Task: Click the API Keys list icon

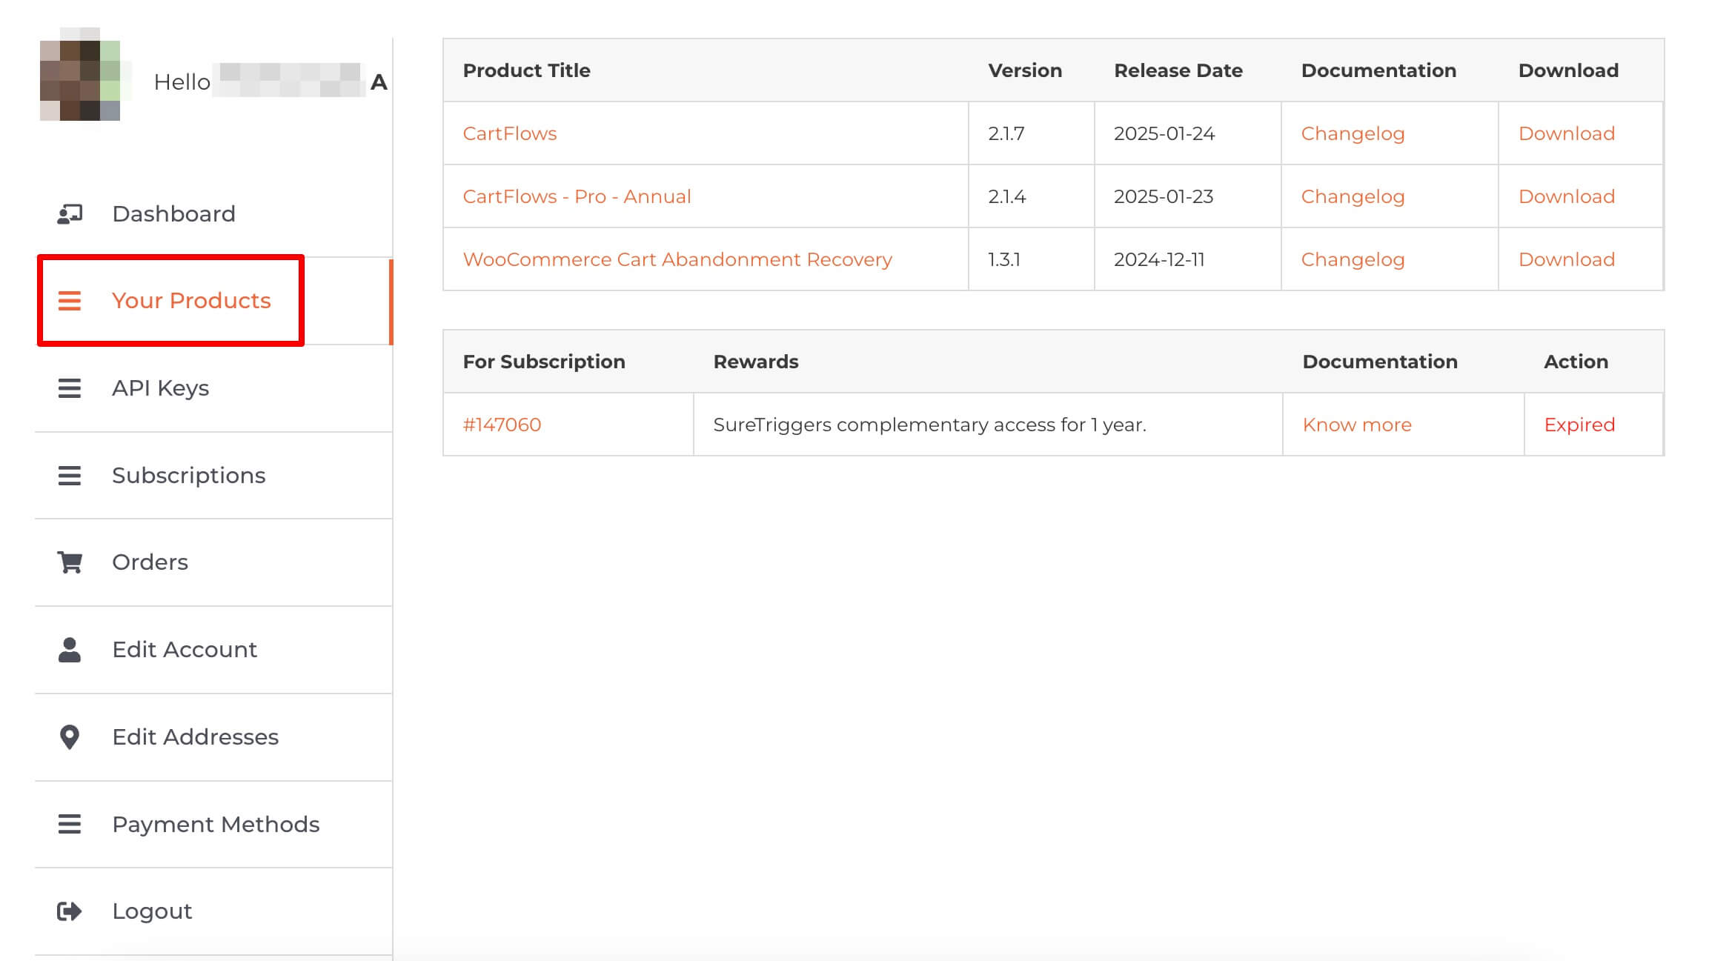Action: [70, 388]
